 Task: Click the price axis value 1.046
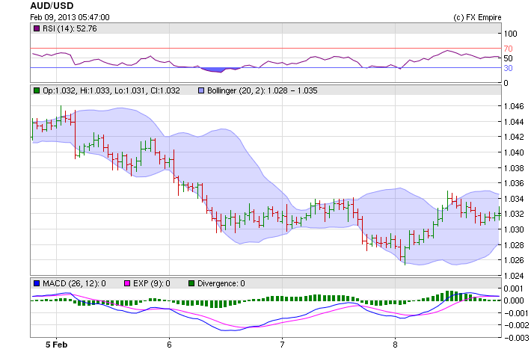point(514,106)
